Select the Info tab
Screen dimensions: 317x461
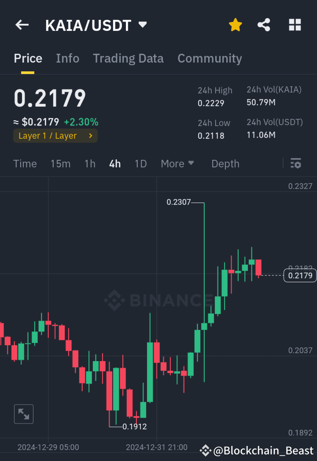[67, 58]
